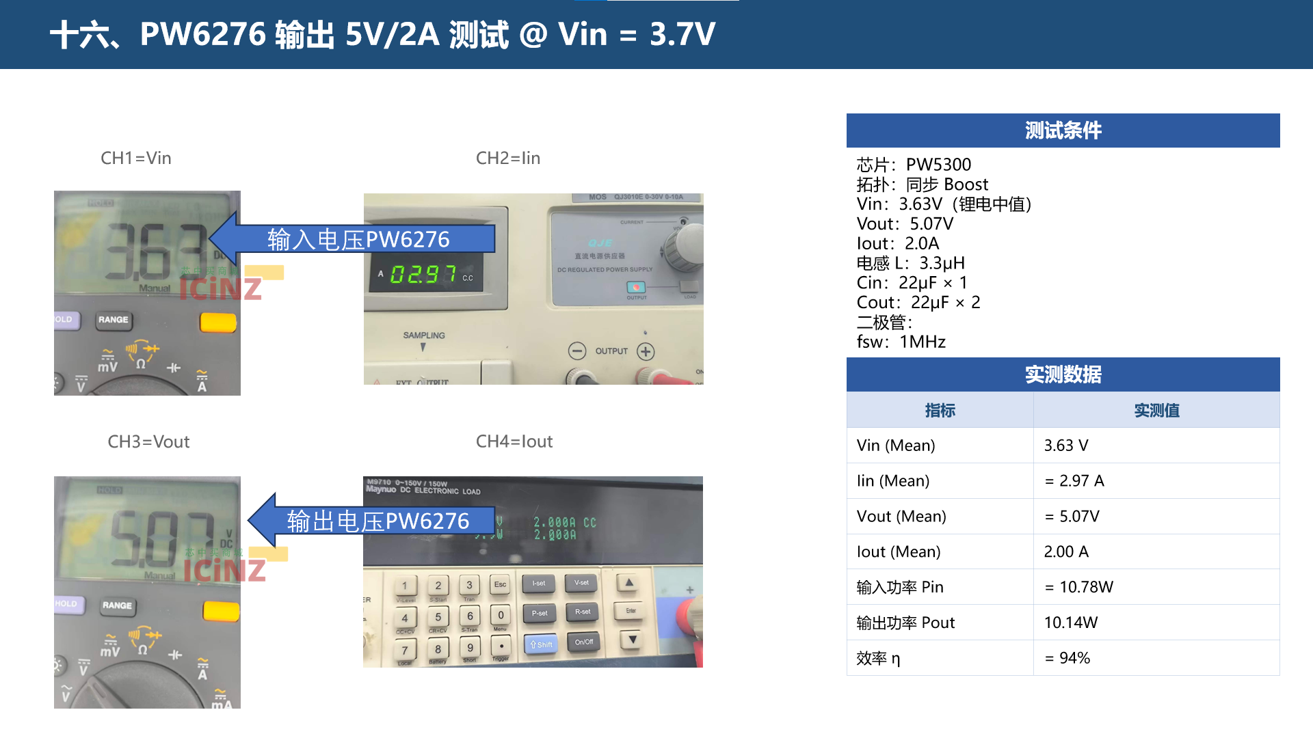Select the 2.00 A value cell
The height and width of the screenshot is (738, 1313).
1156,552
